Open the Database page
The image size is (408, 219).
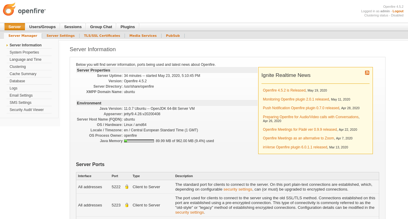[17, 81]
